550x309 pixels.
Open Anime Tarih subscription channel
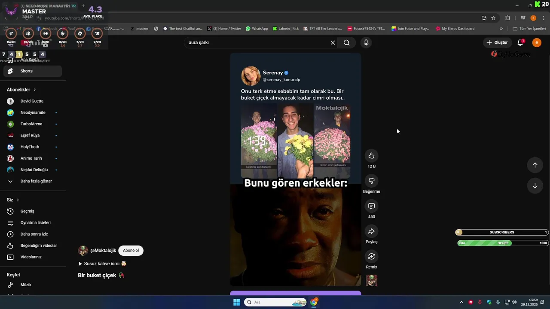(33, 158)
